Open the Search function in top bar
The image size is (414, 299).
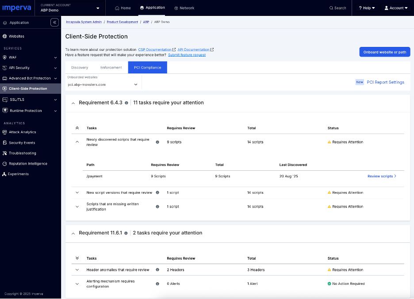337,8
